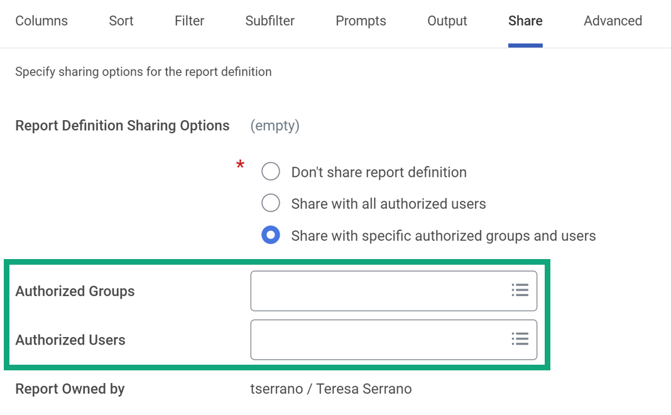Click the owner name tserrano / Teresa Serrano
671x415 pixels.
pyautogui.click(x=331, y=389)
